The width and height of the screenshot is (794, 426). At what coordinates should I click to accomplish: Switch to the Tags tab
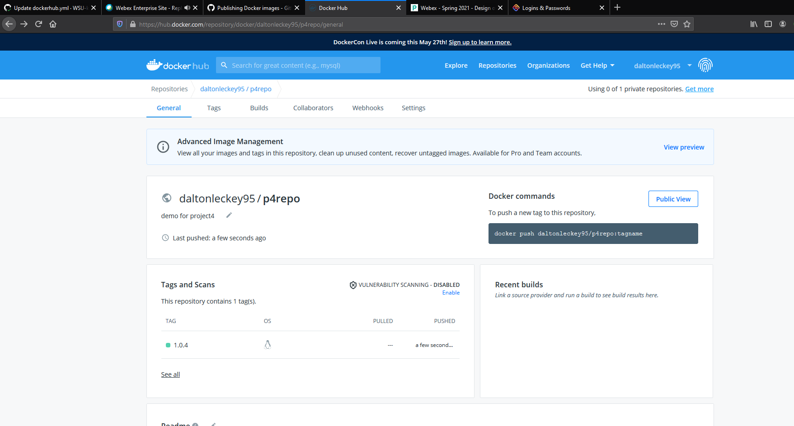pos(214,108)
